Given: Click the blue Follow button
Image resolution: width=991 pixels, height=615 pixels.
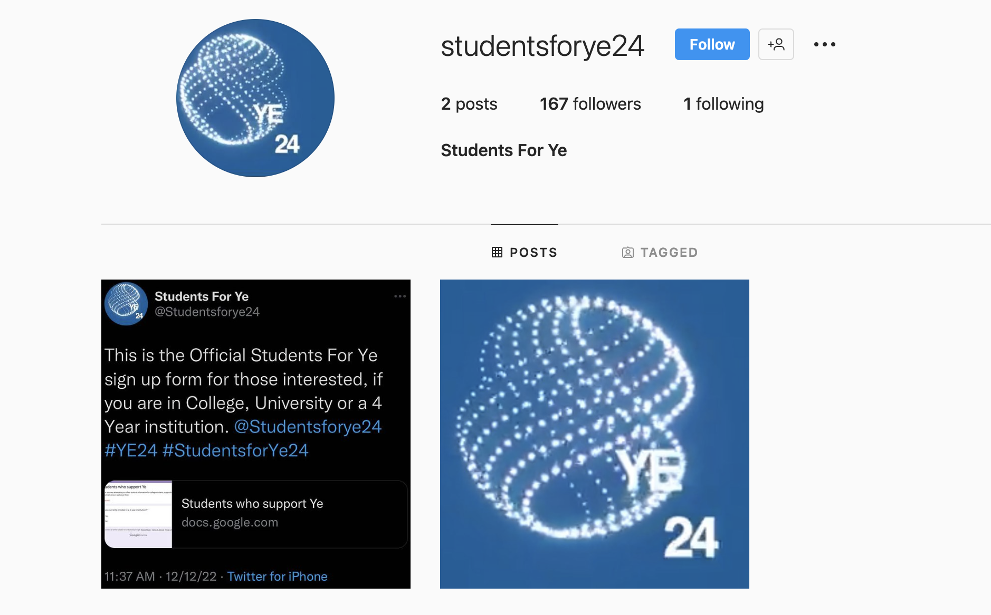Looking at the screenshot, I should (x=712, y=44).
